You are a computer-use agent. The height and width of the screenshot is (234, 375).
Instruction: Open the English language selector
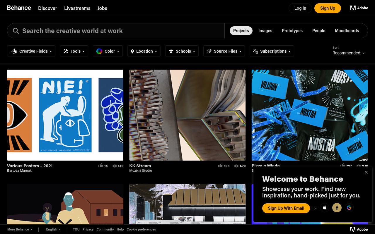coord(53,229)
